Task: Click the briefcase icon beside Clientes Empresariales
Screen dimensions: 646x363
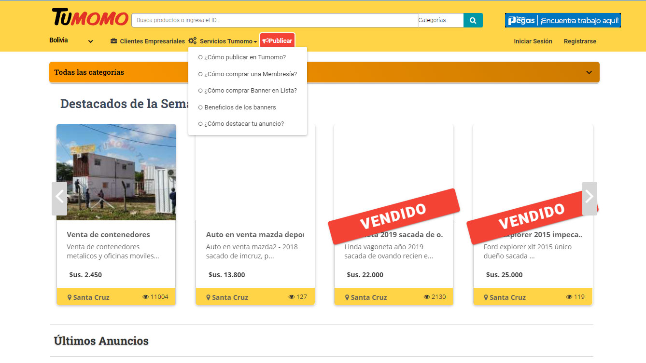Action: point(114,41)
